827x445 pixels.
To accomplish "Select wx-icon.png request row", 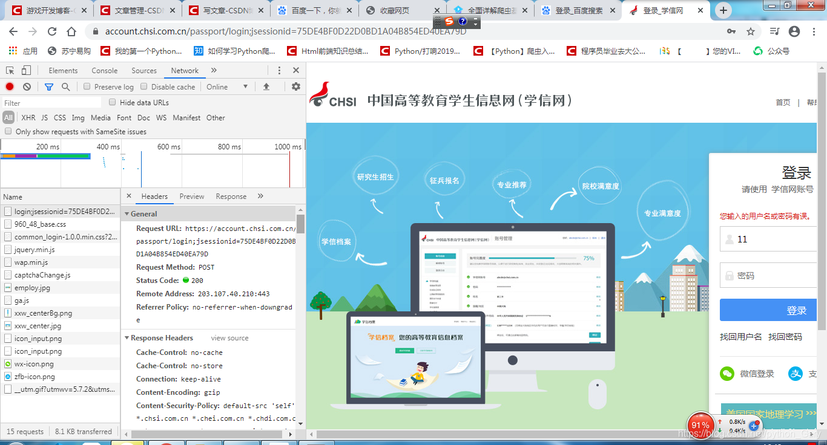I will [x=61, y=364].
